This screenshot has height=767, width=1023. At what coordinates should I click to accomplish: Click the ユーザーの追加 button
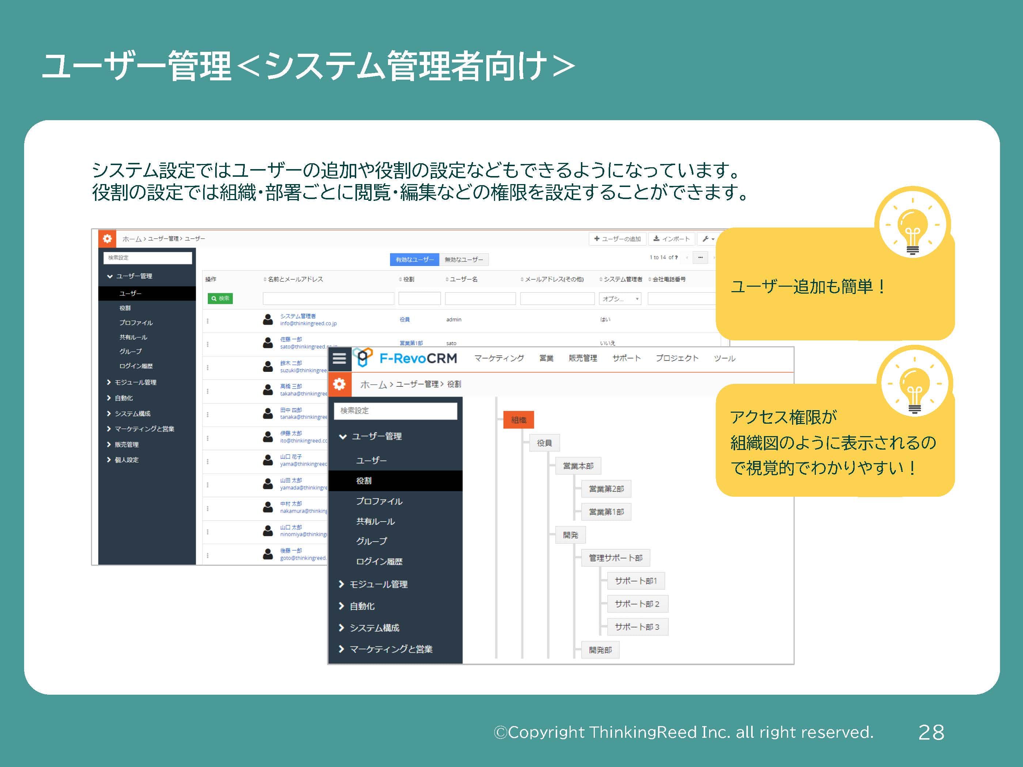pos(617,239)
